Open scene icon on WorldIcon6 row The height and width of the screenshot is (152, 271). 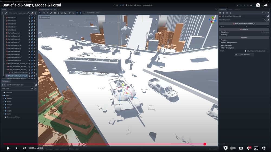[29, 24]
